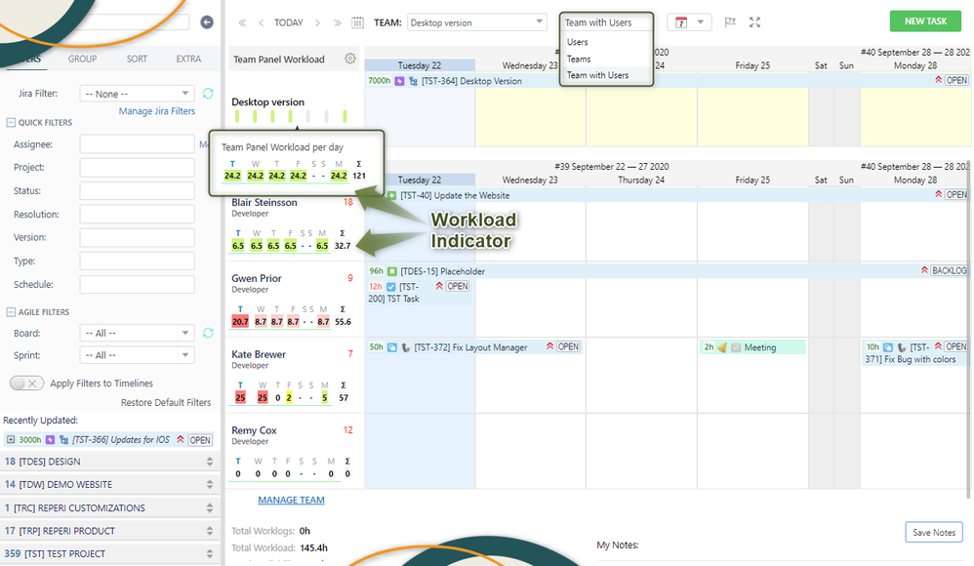Click the 7-day calendar view icon
This screenshot has height=566, width=974.
[681, 22]
